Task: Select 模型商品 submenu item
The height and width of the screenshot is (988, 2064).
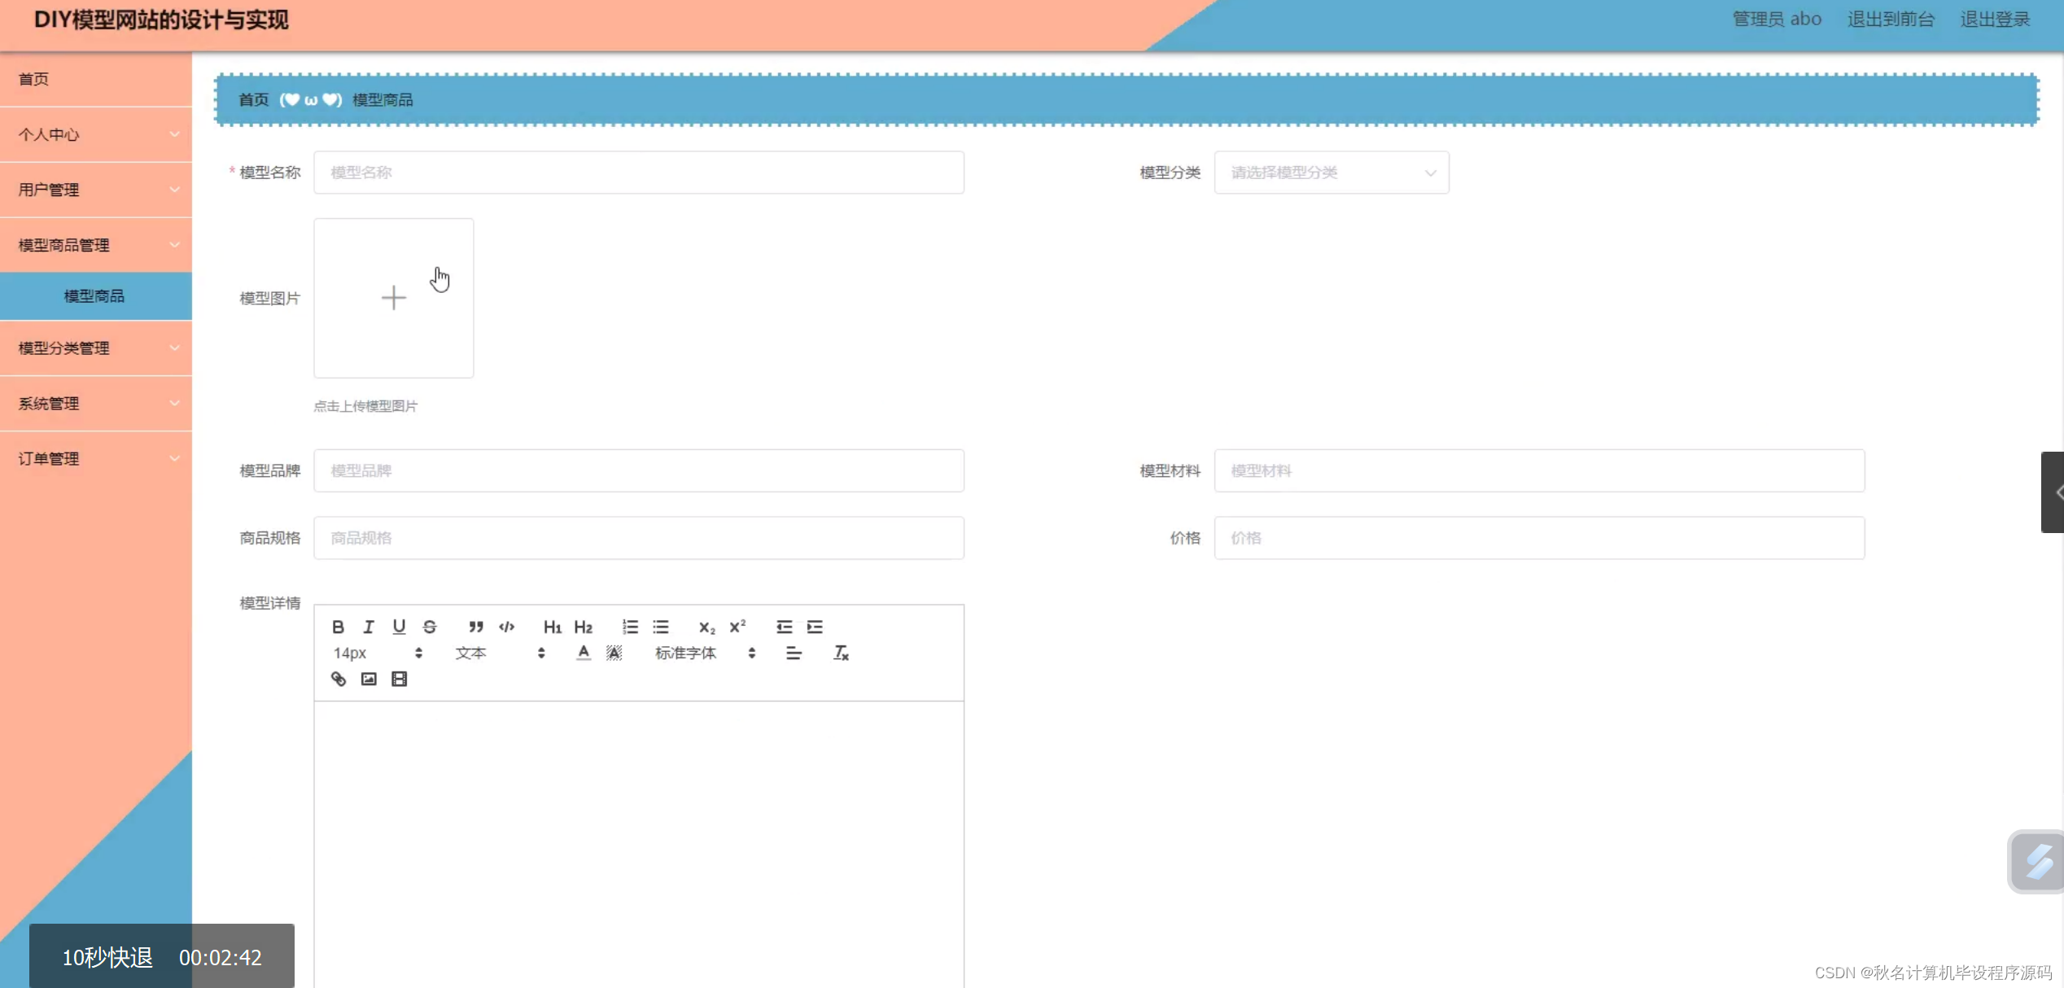Action: [96, 296]
